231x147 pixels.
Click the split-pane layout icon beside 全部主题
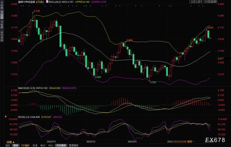click(206, 2)
